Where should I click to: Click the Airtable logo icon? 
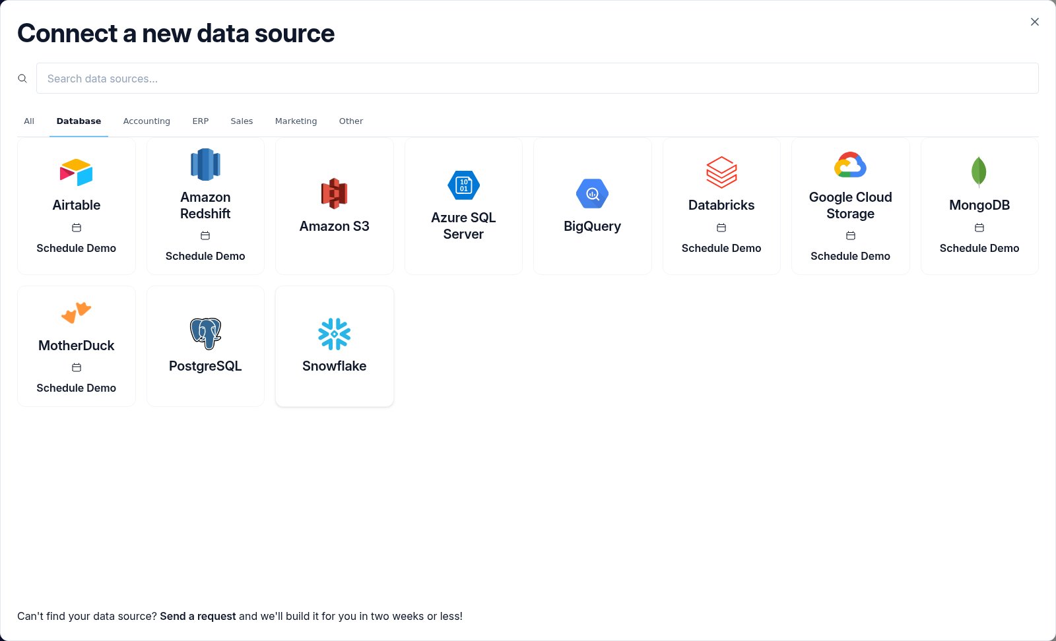tap(77, 172)
